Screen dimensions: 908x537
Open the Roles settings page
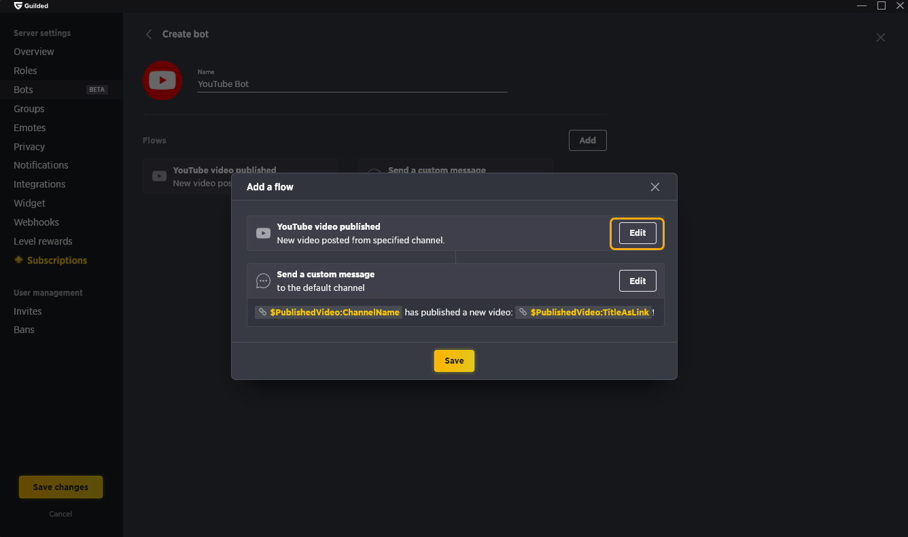tap(25, 71)
